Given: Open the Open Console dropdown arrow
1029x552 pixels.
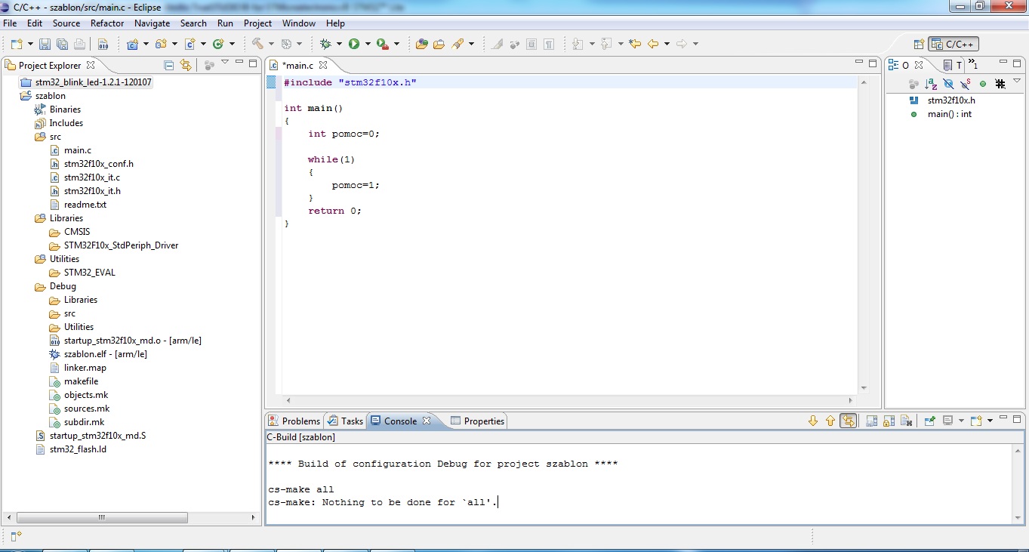Looking at the screenshot, I should [990, 421].
